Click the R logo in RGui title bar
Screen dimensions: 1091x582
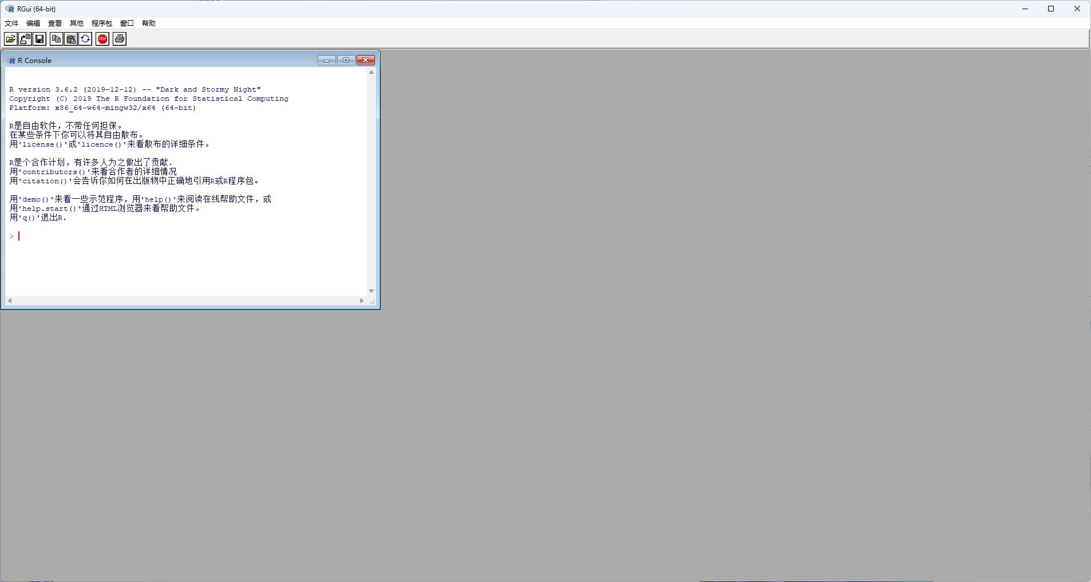pyautogui.click(x=10, y=9)
